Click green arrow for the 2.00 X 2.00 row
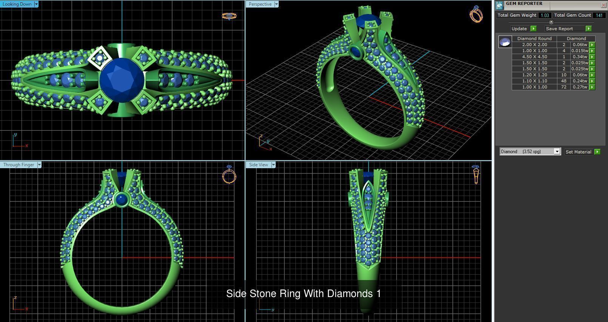Screen dimensions: 608x322 (592, 45)
